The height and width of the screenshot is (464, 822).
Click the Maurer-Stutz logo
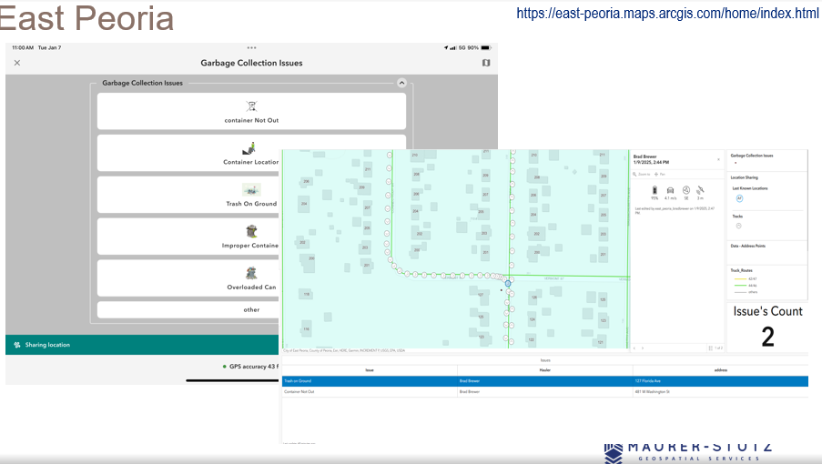click(x=688, y=452)
